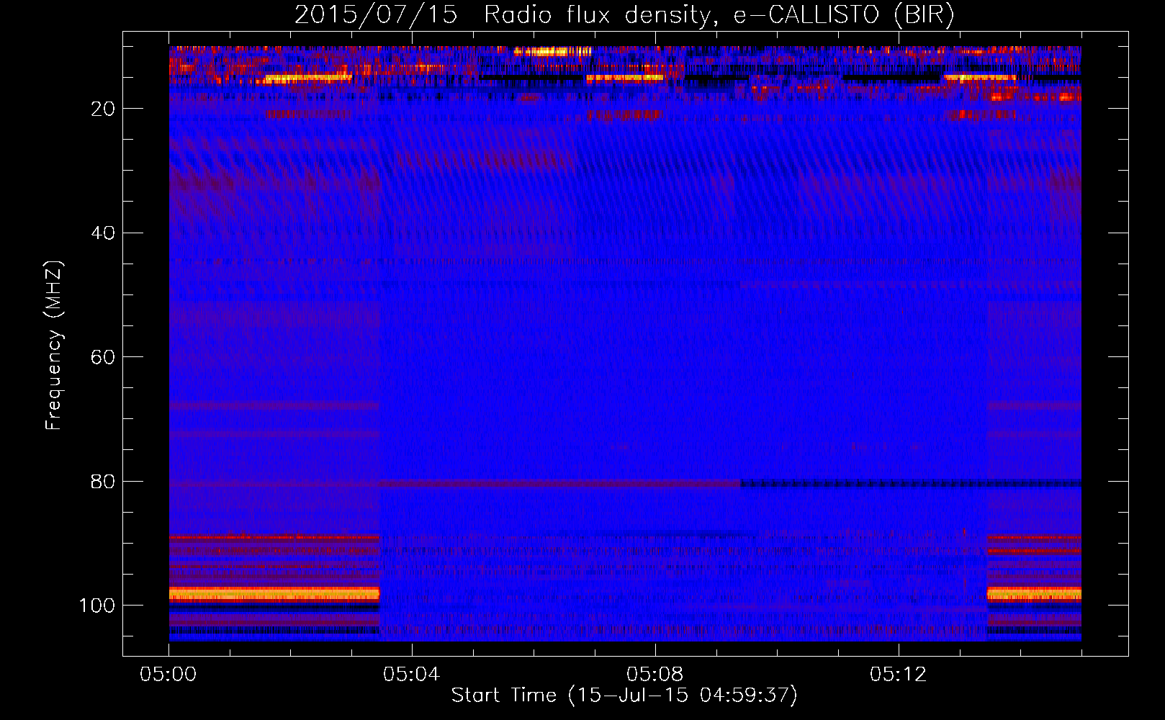Image resolution: width=1165 pixels, height=720 pixels.
Task: Click the 100 MHz frequency tick label
Action: click(97, 606)
